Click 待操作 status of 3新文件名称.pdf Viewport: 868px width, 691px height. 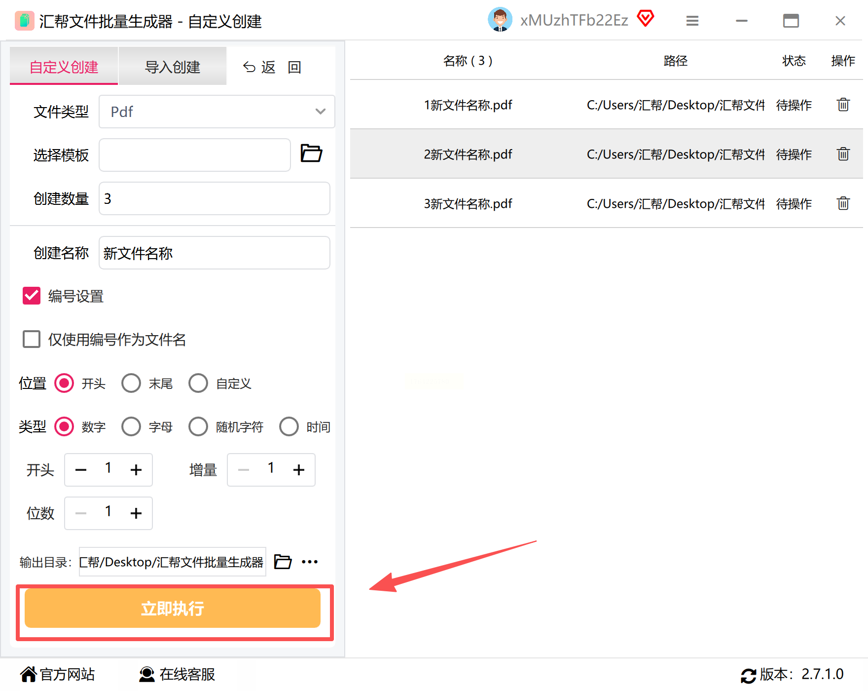click(x=794, y=204)
